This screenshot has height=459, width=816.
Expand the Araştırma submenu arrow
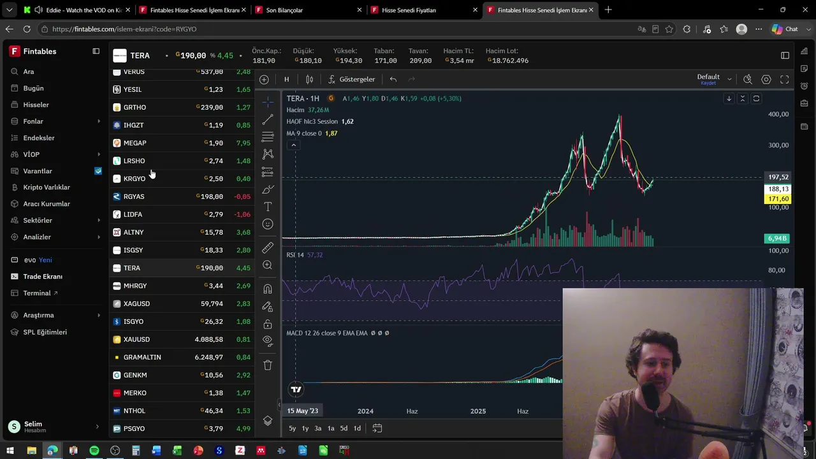(99, 315)
